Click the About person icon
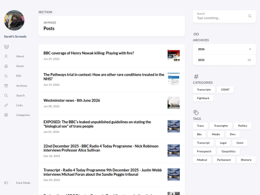This screenshot has height=195, width=260. [6, 56]
